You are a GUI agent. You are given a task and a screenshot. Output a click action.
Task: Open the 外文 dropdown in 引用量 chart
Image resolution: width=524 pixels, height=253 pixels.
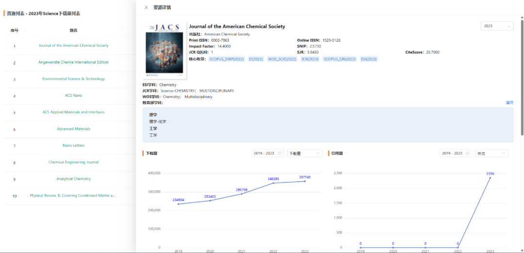[x=491, y=154]
